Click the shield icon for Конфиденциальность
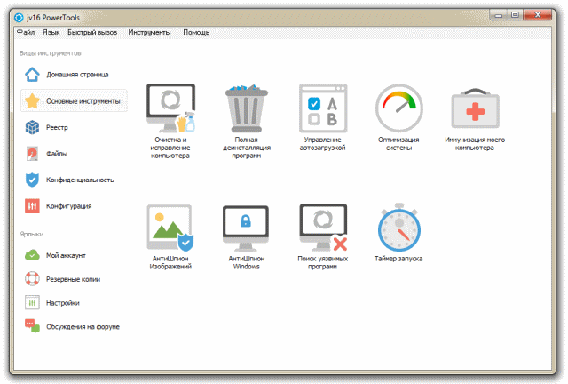The image size is (568, 384). (x=32, y=180)
